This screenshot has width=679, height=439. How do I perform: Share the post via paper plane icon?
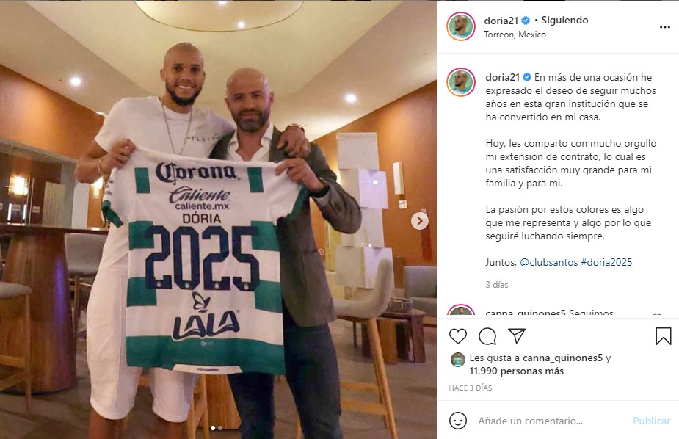(x=517, y=335)
